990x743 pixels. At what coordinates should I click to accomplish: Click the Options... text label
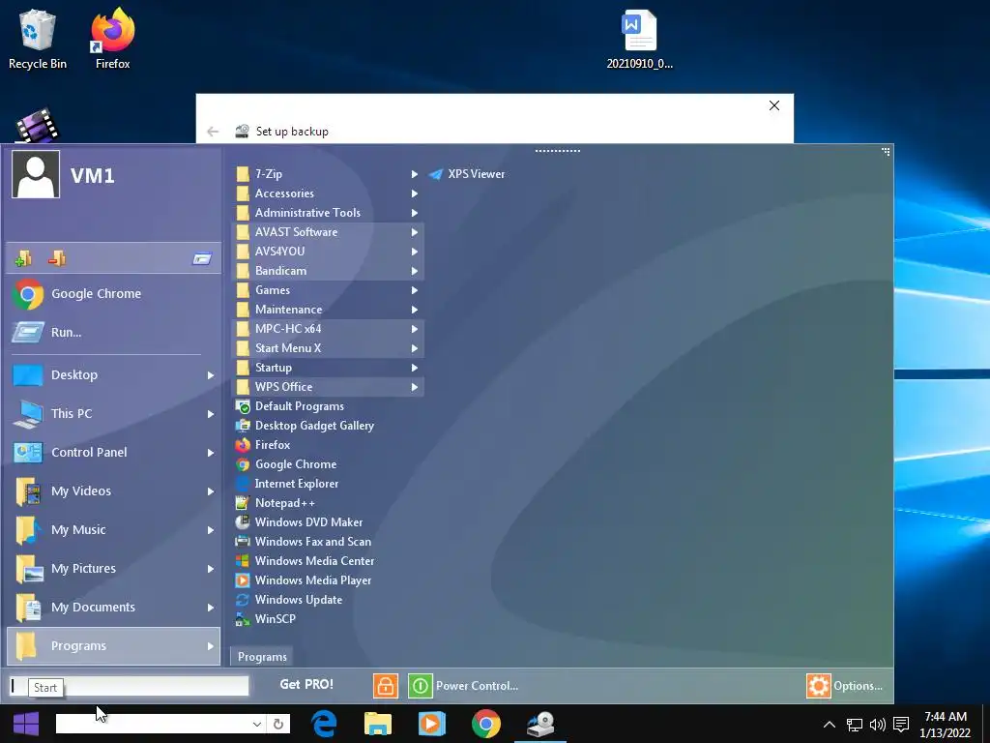(x=859, y=686)
